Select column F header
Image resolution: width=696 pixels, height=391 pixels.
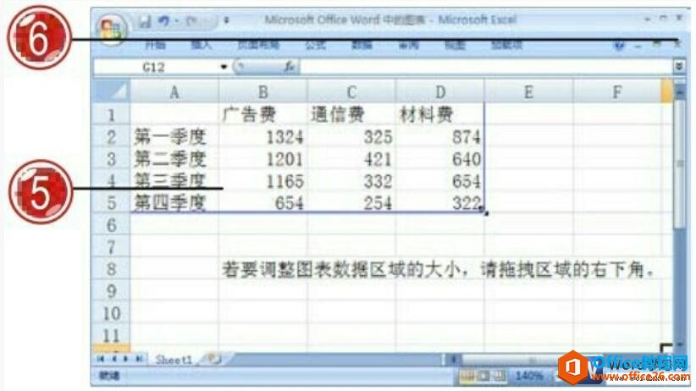point(617,92)
